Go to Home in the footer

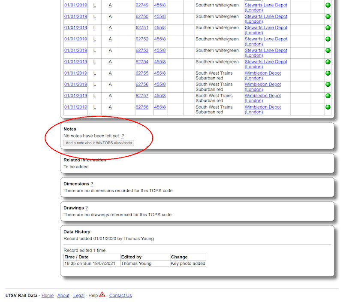pos(48,295)
